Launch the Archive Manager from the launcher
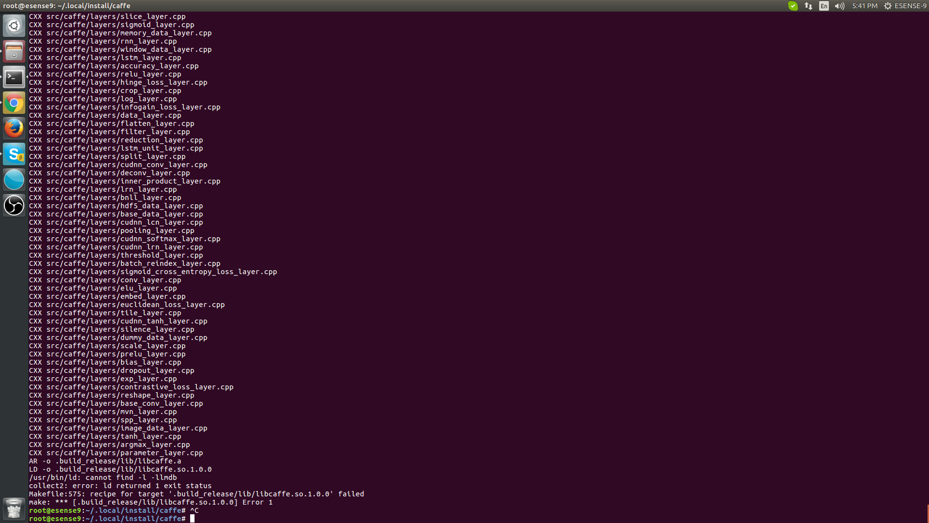 [x=14, y=51]
